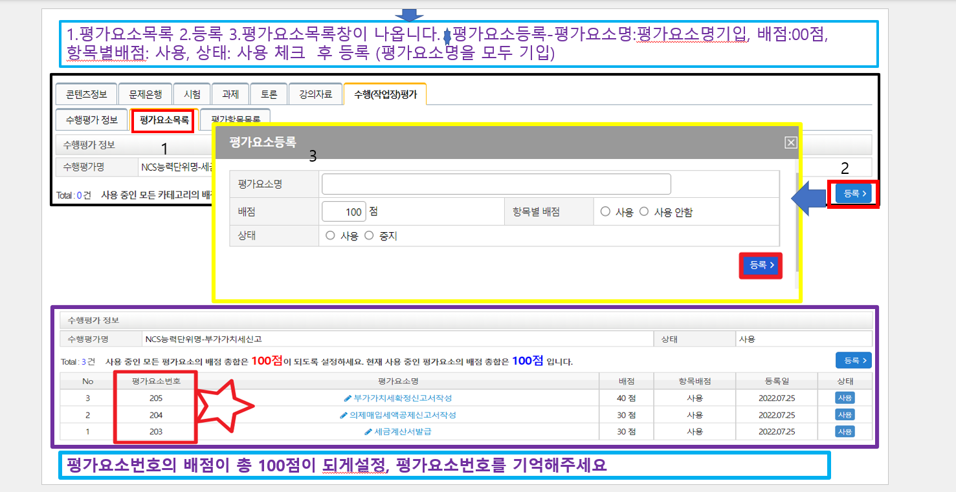Screen dimensions: 956x492
Task: Click the 평가요소명 text input field
Action: click(496, 184)
